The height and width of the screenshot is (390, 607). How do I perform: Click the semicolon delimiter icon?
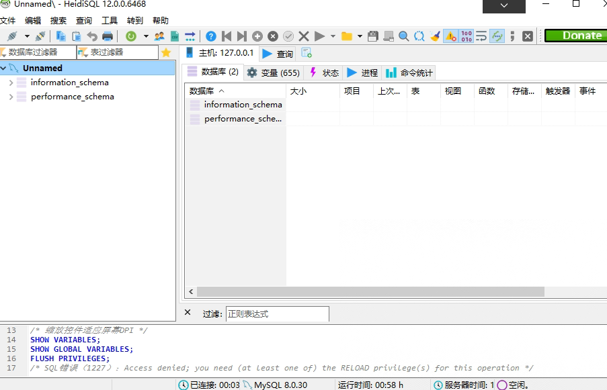tap(512, 36)
